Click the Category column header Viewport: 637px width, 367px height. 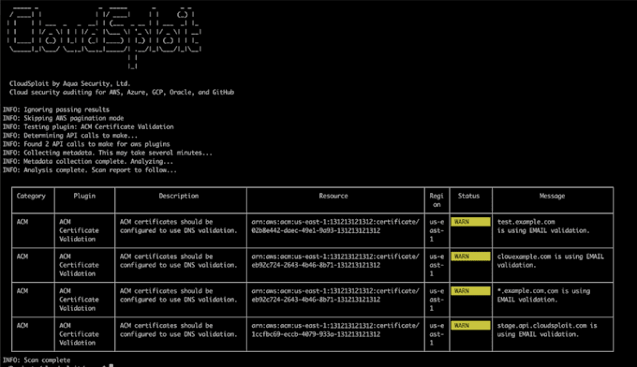pos(31,196)
